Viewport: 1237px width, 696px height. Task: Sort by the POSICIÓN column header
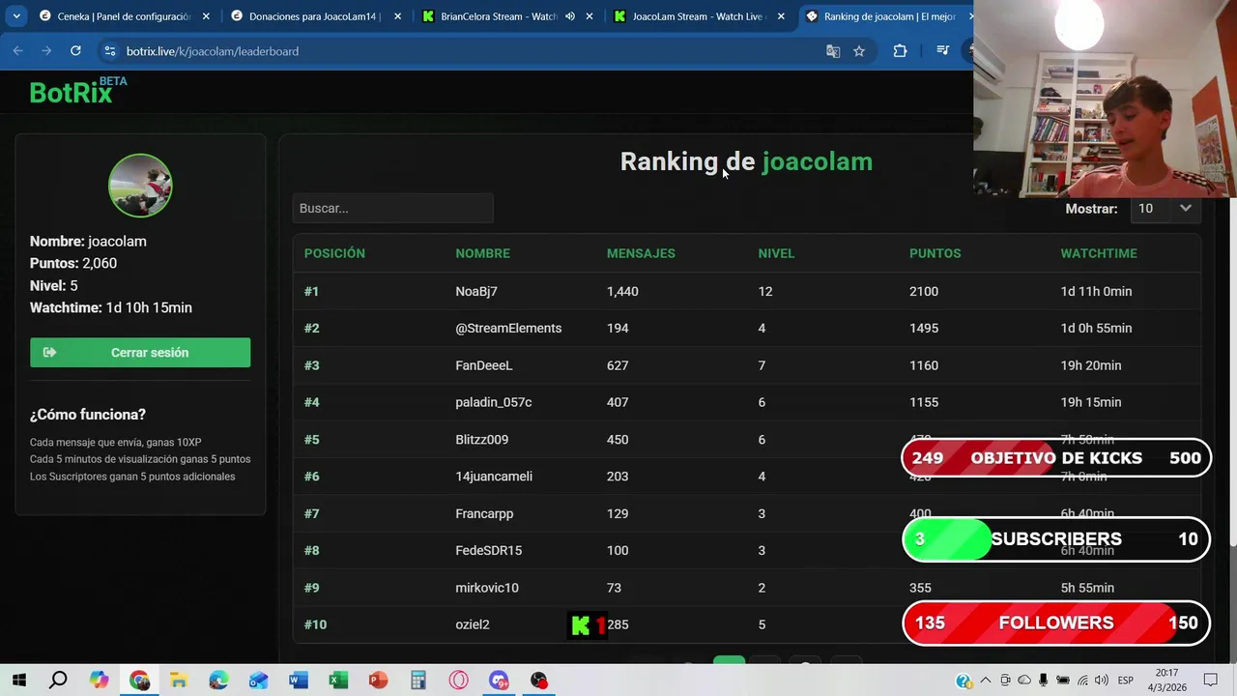334,253
